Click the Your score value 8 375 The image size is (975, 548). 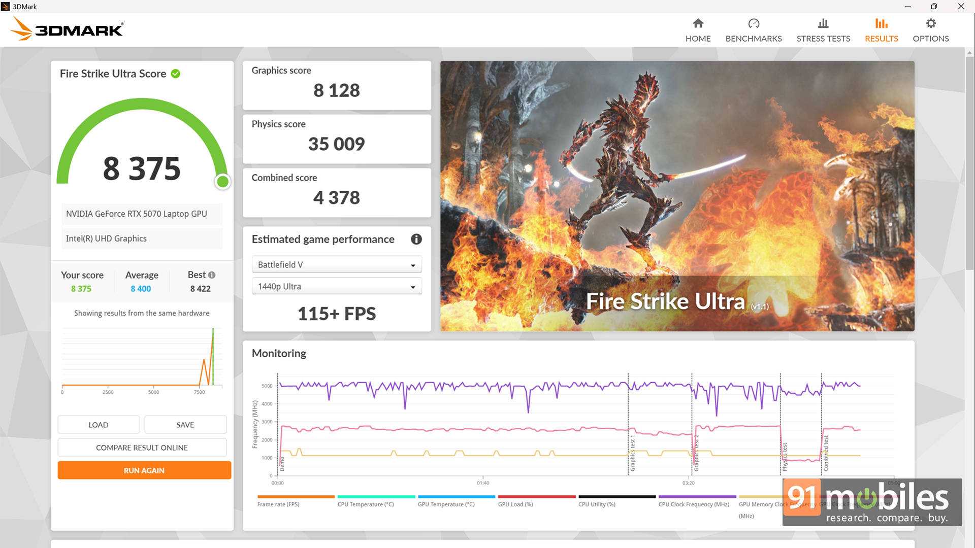click(81, 289)
